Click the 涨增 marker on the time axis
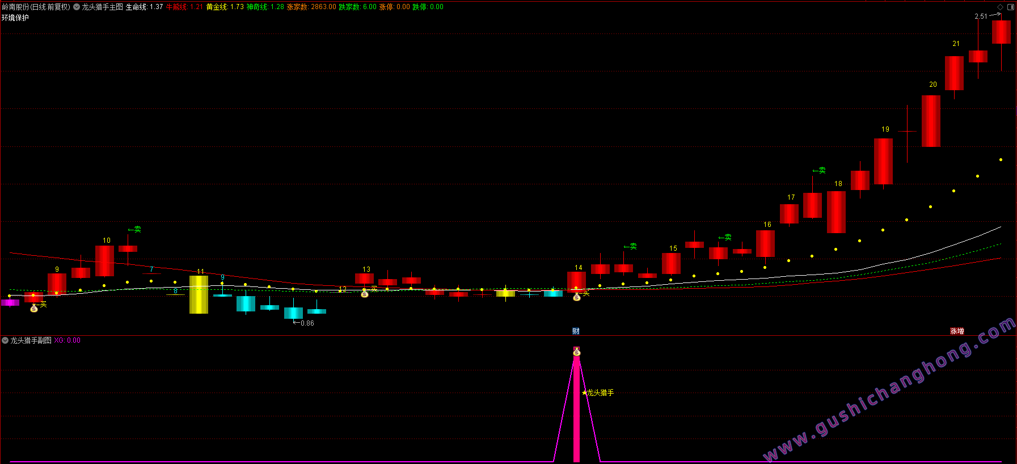 tap(957, 331)
